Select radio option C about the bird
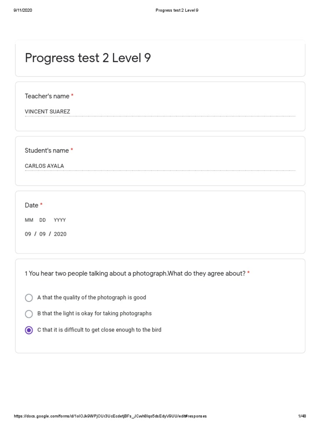The width and height of the screenshot is (320, 427). (29, 330)
